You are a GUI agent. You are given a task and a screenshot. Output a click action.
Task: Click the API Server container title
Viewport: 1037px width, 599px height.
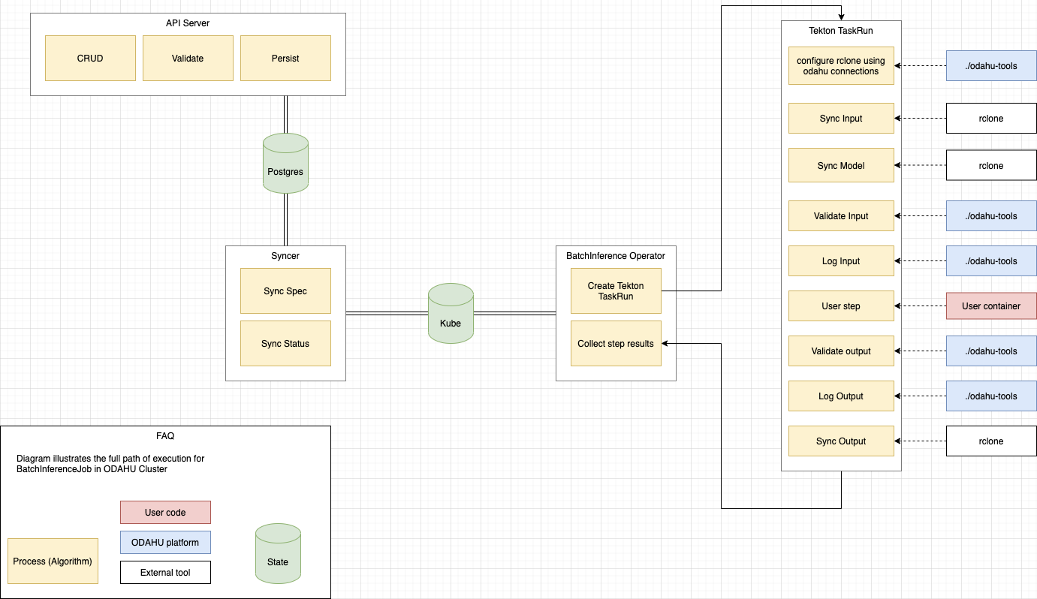(x=188, y=23)
